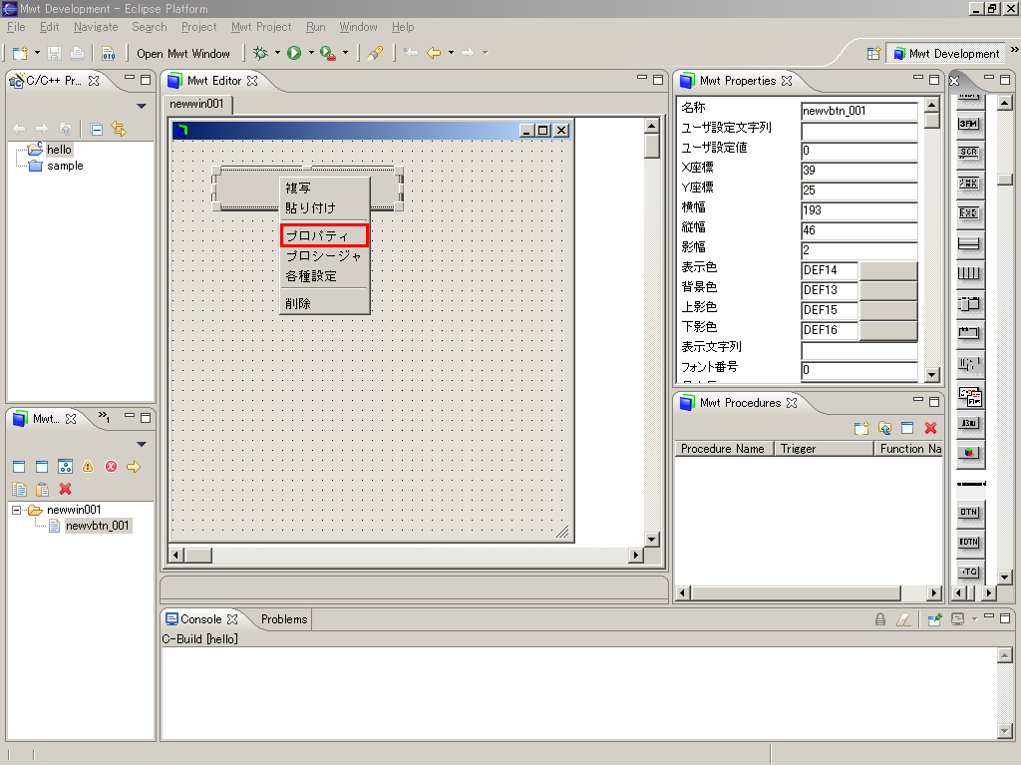Open the C/C++ Projects view menu triangle
This screenshot has width=1021, height=766.
coord(142,106)
